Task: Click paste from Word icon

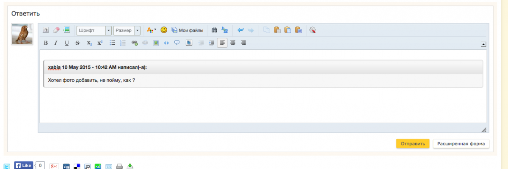Action: (x=298, y=30)
